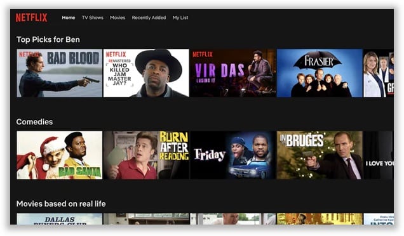Open the partially visible Grey's Anatomy tile

point(379,73)
